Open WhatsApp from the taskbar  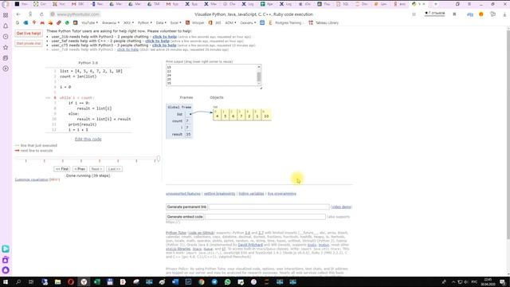[x=227, y=281]
